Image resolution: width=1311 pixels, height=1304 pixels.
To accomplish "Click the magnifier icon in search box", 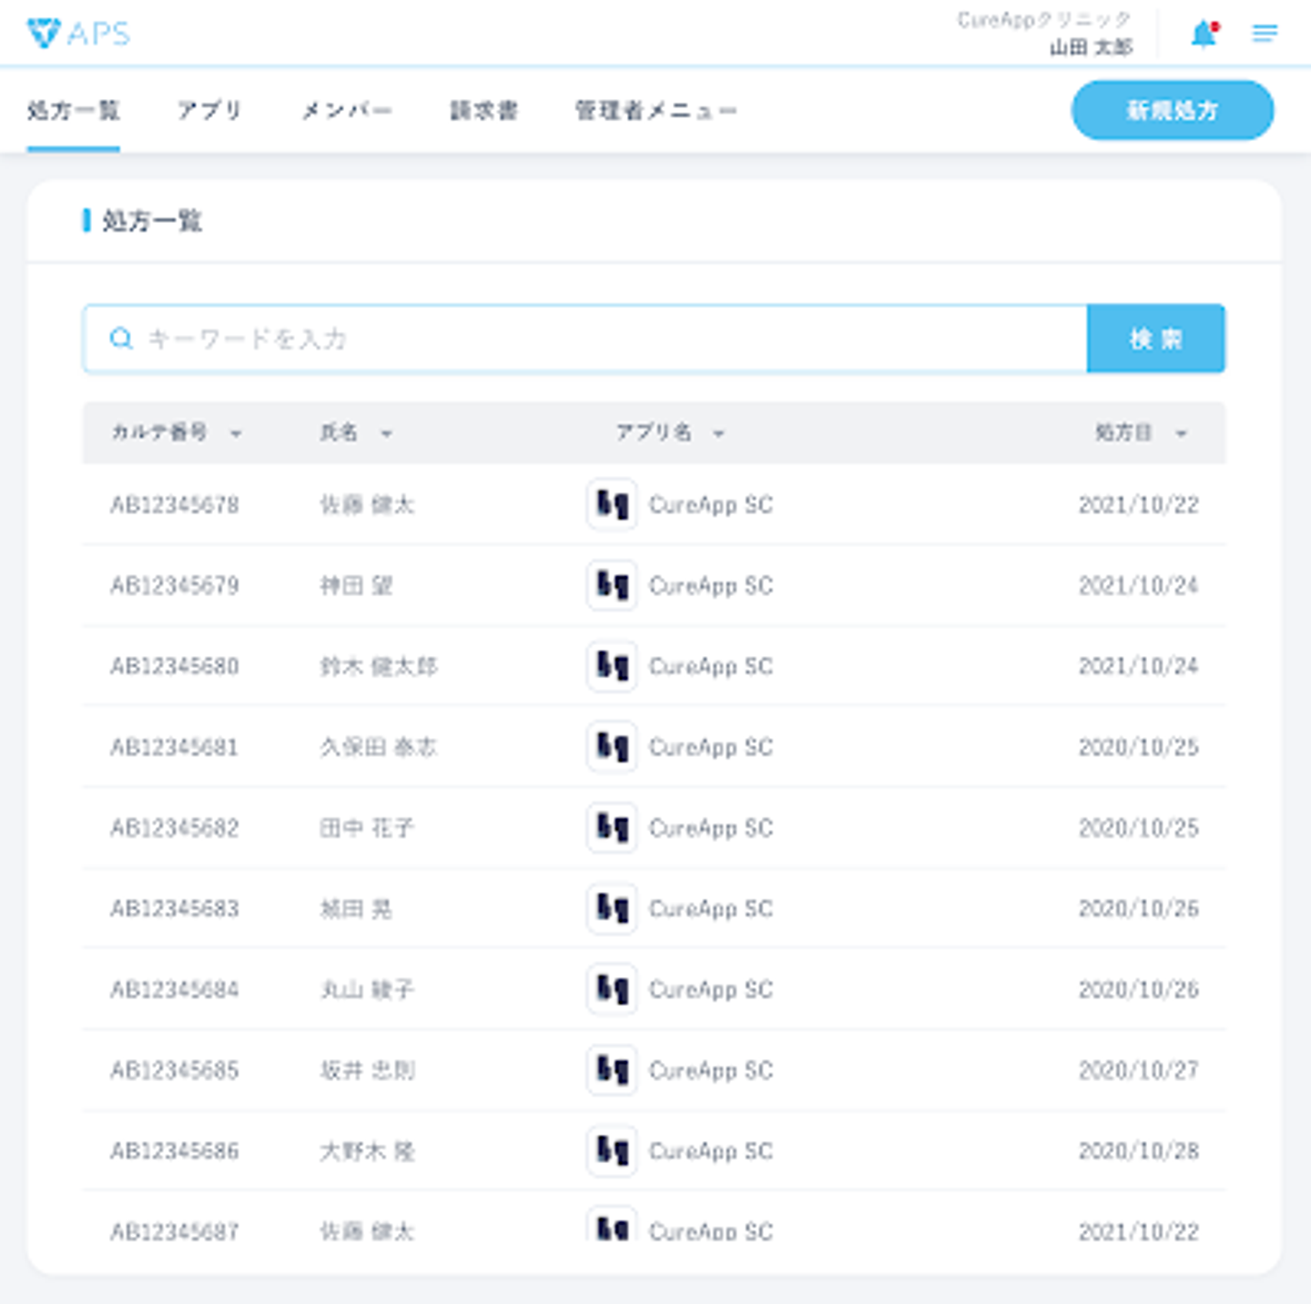I will [x=120, y=339].
